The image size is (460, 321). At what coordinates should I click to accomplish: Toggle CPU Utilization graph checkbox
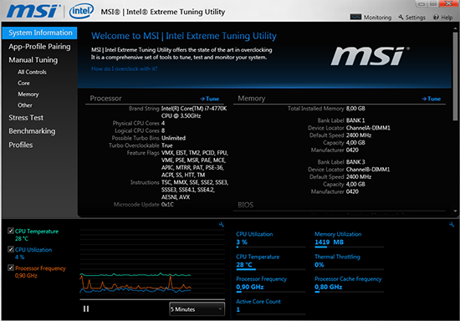click(11, 249)
